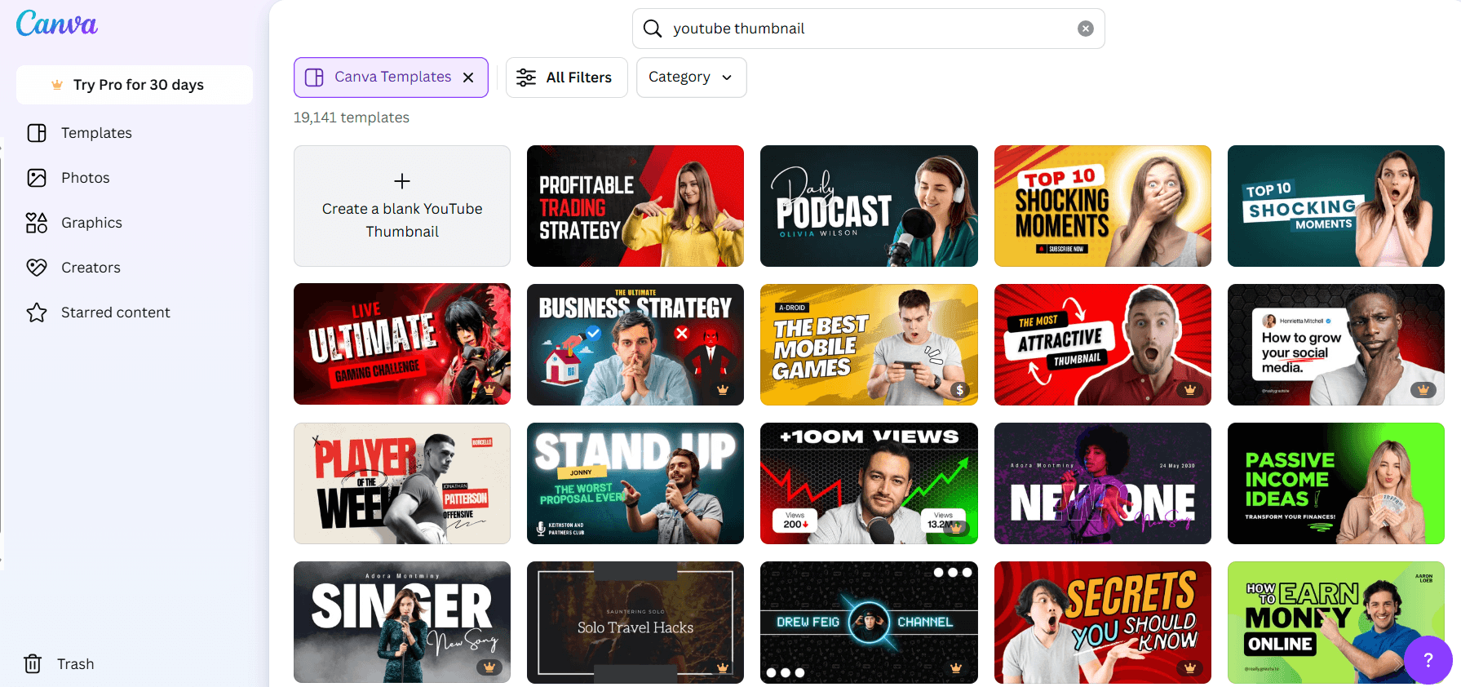This screenshot has height=687, width=1461.
Task: Click the 19,141 templates count text
Action: tap(352, 117)
